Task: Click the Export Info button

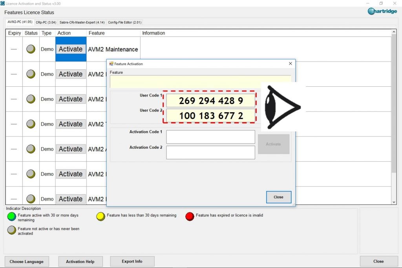Action: pyautogui.click(x=132, y=261)
